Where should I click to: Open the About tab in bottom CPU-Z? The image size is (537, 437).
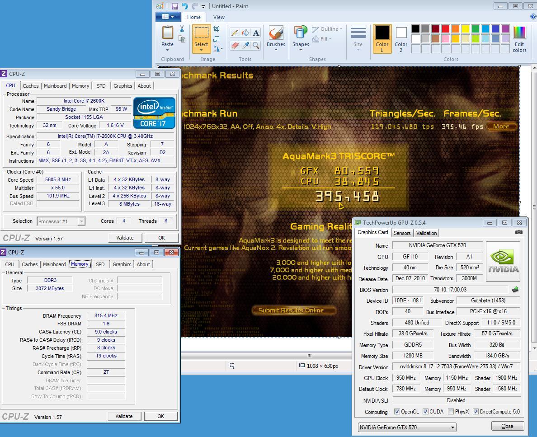pos(143,264)
